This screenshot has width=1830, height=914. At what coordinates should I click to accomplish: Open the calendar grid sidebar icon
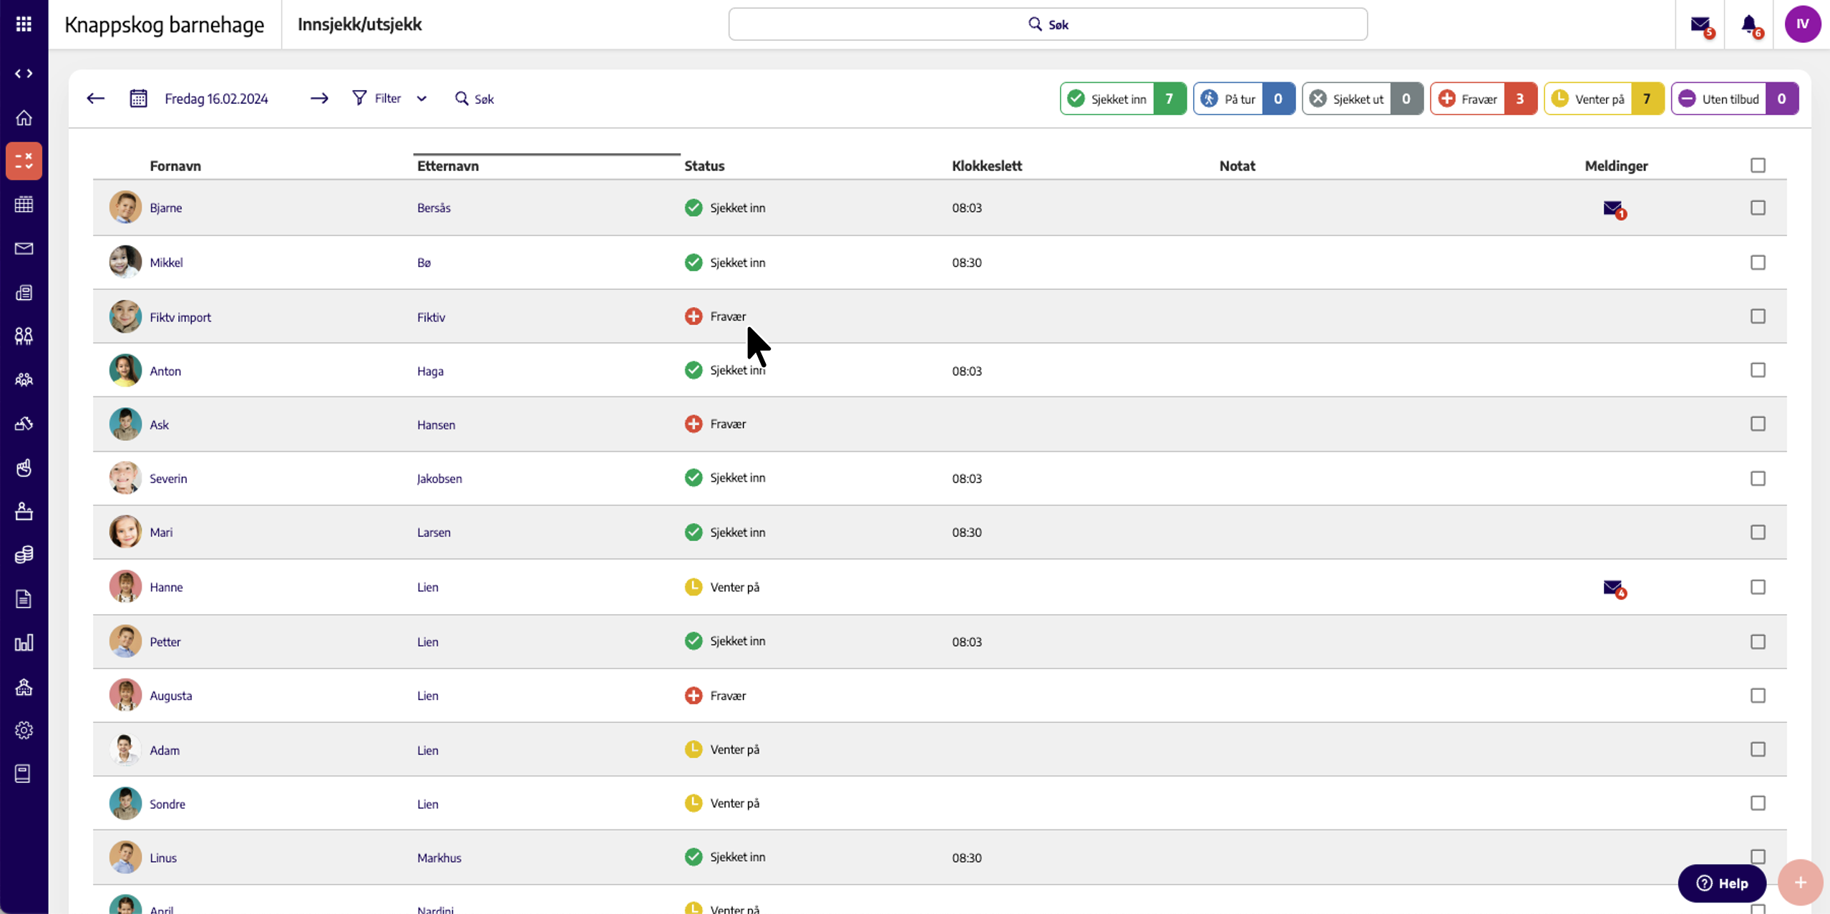[x=24, y=205]
